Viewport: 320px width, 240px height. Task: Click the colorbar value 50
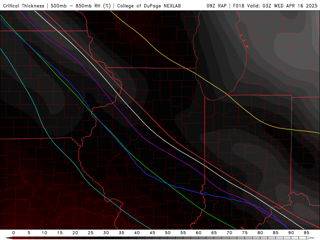coord(168,233)
